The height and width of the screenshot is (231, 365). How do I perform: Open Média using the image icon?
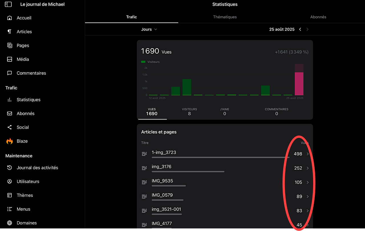(x=9, y=59)
